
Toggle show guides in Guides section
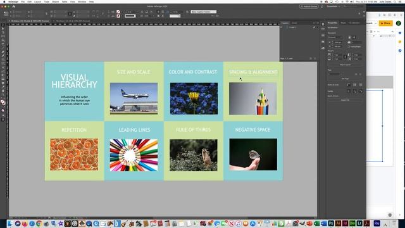click(349, 91)
